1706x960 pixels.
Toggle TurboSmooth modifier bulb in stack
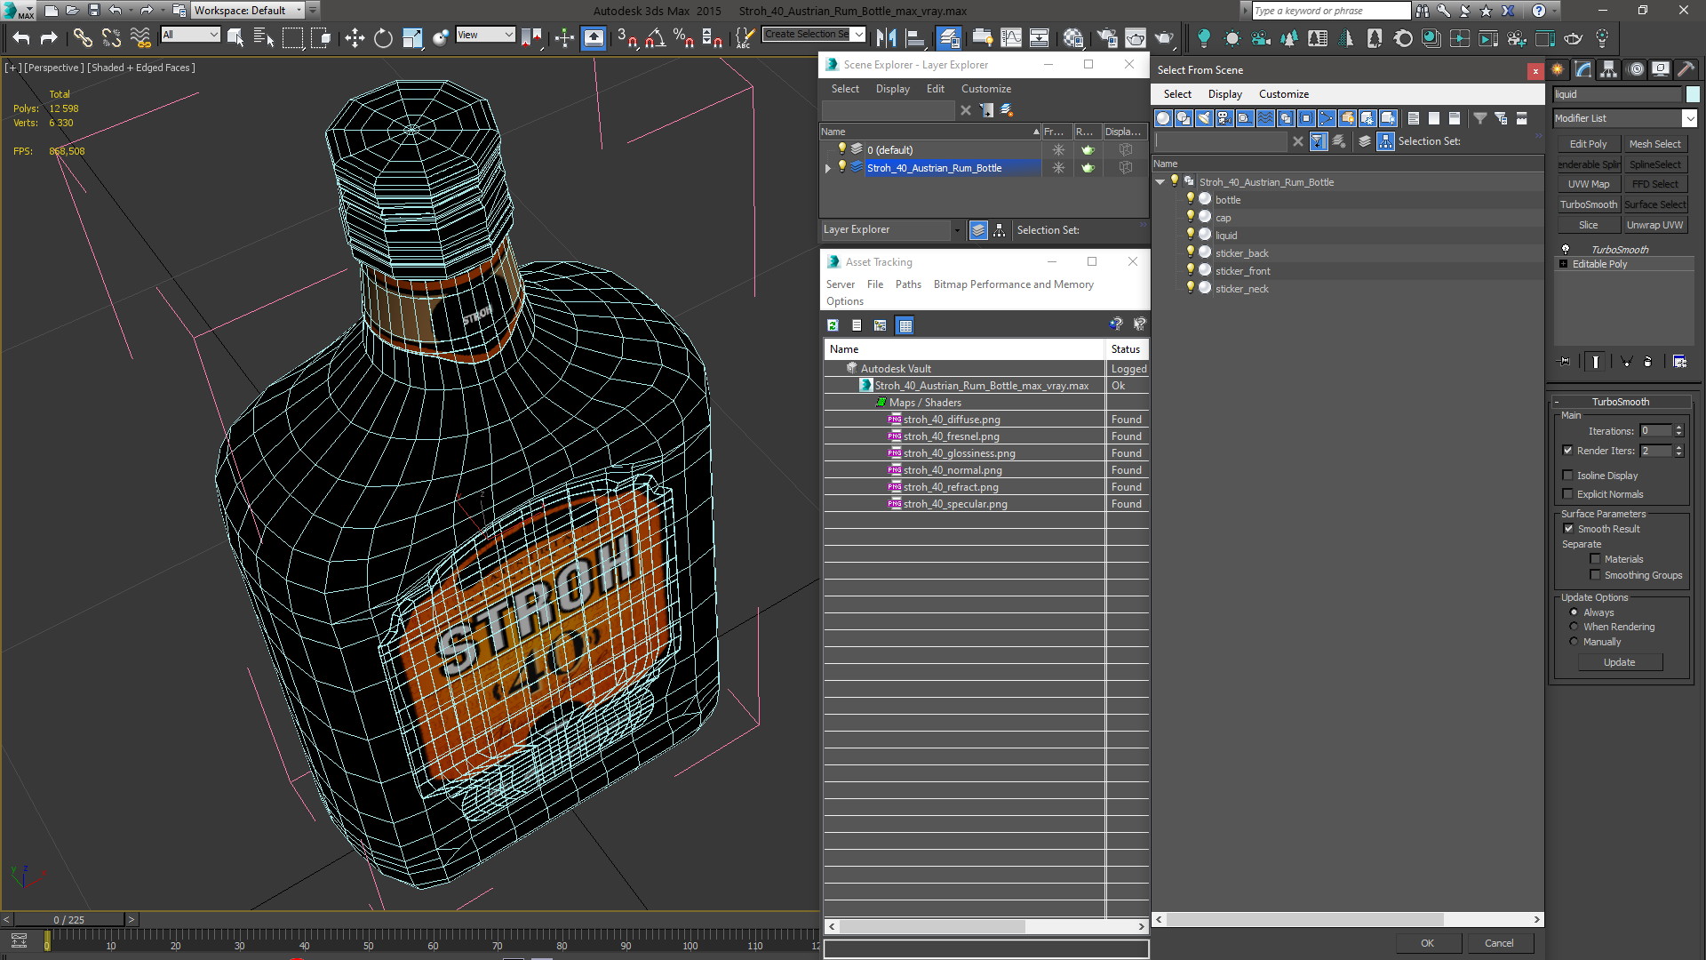coord(1566,250)
